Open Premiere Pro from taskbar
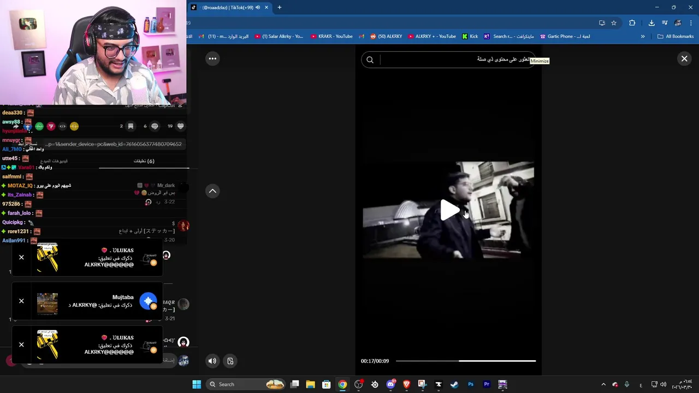699x393 pixels. 487,384
